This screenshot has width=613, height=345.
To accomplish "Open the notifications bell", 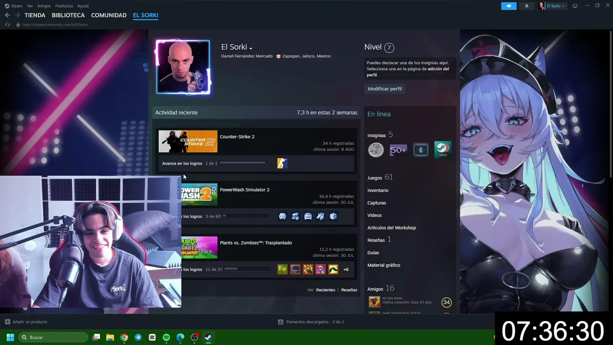I will click(527, 6).
